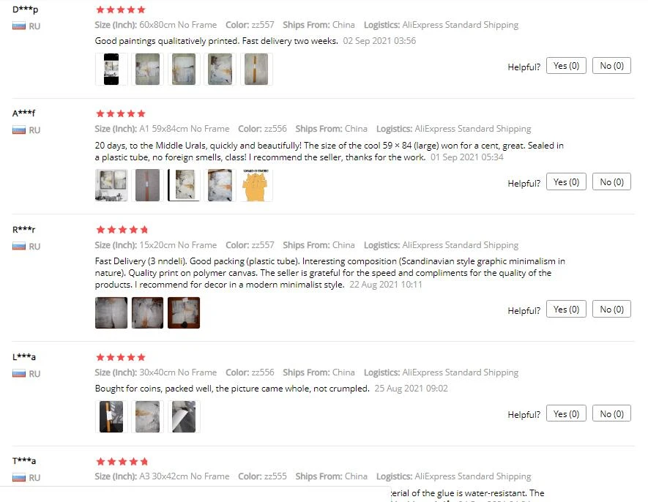The image size is (648, 502).
Task: Open R***r's first dark canvas photo
Action: (x=111, y=312)
